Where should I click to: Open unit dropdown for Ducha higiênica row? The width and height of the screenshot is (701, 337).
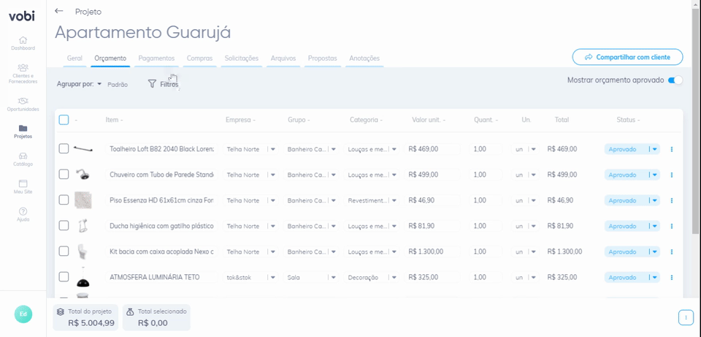pos(533,226)
